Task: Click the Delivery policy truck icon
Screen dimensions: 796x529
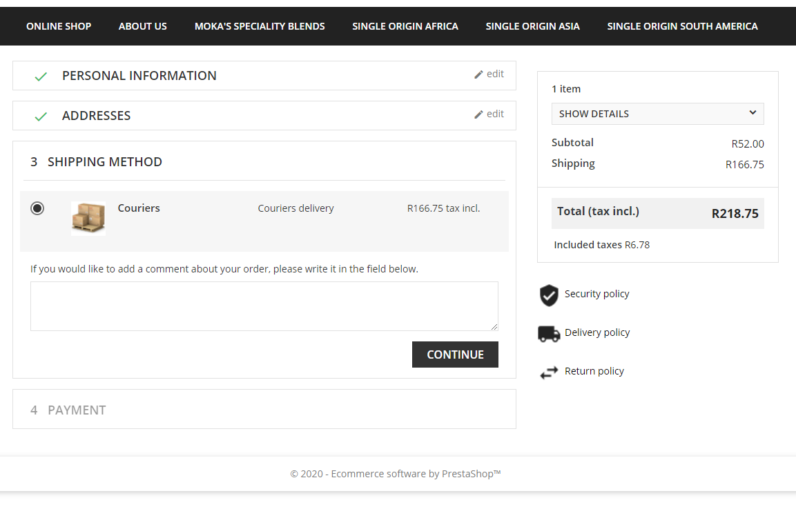Action: click(549, 334)
